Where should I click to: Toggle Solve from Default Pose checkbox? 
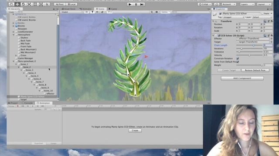pyautogui.click(x=238, y=62)
